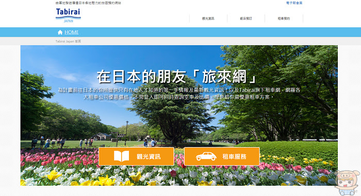Screen dimensions: 361x196
Task: Click the site tagline text above the logo
Action: tap(88, 3)
